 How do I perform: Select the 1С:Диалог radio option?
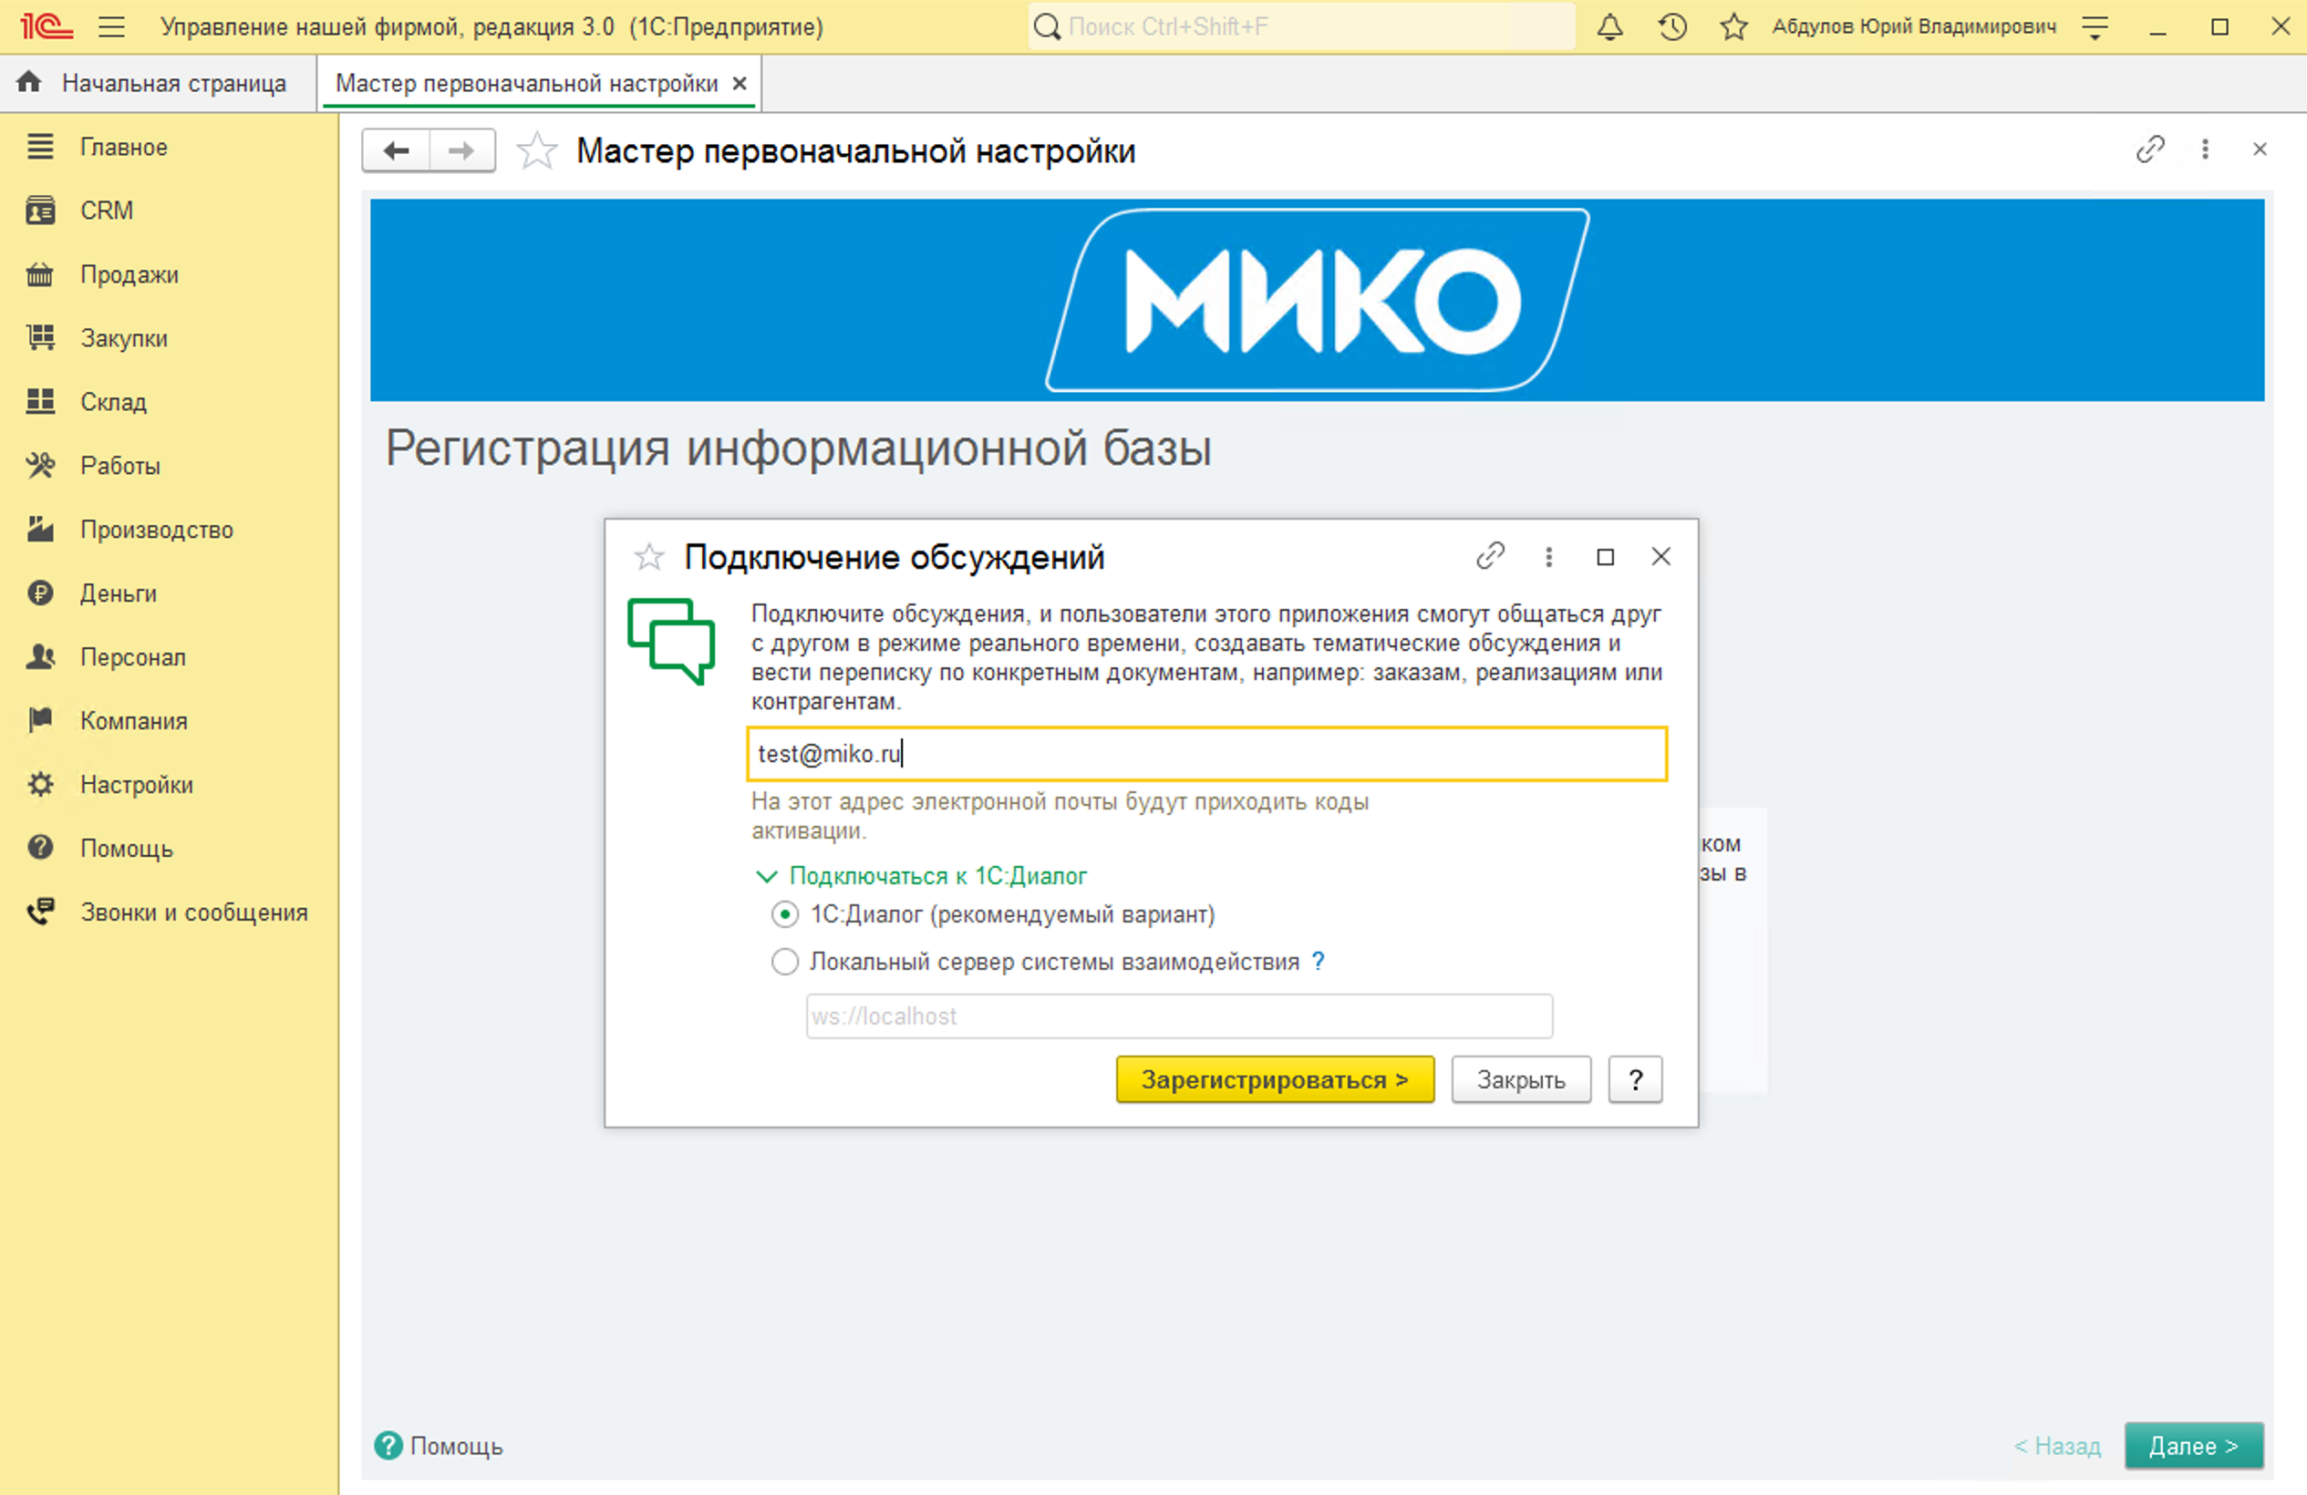[x=784, y=913]
